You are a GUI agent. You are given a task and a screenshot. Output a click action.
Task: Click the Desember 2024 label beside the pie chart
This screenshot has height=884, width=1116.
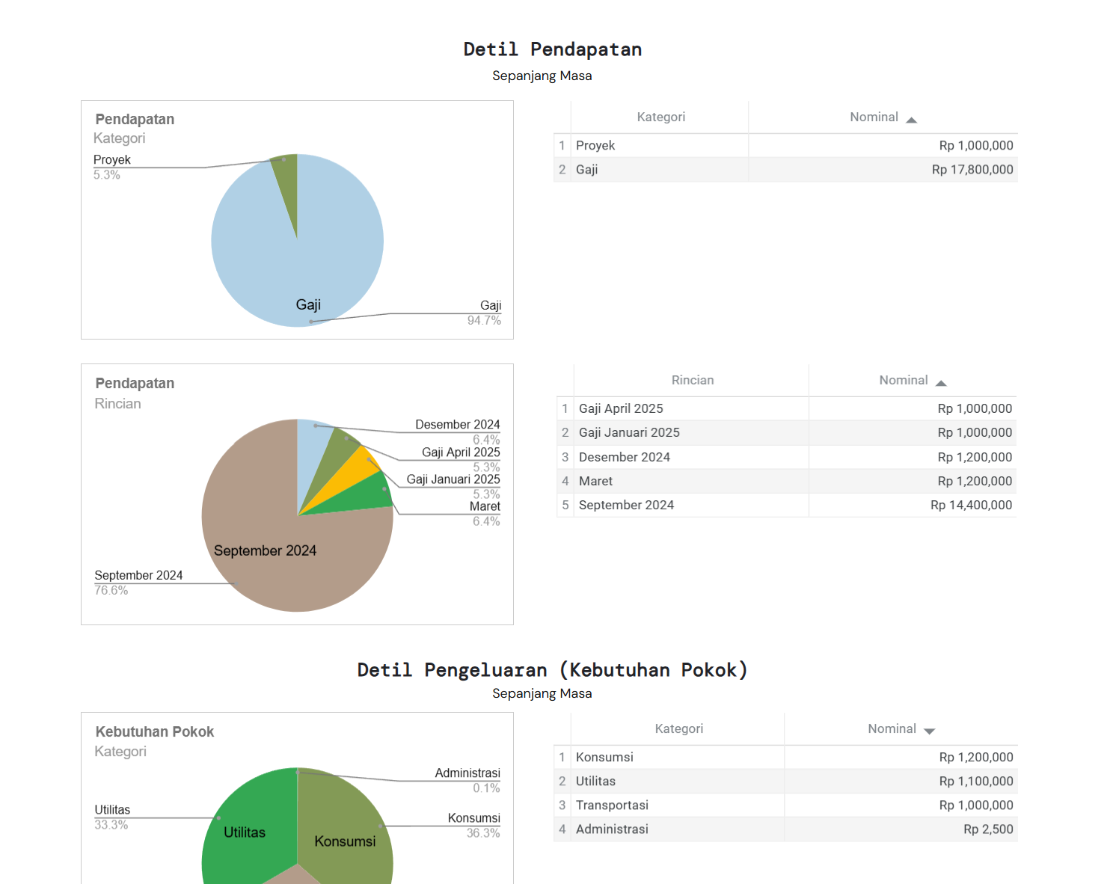pos(457,425)
